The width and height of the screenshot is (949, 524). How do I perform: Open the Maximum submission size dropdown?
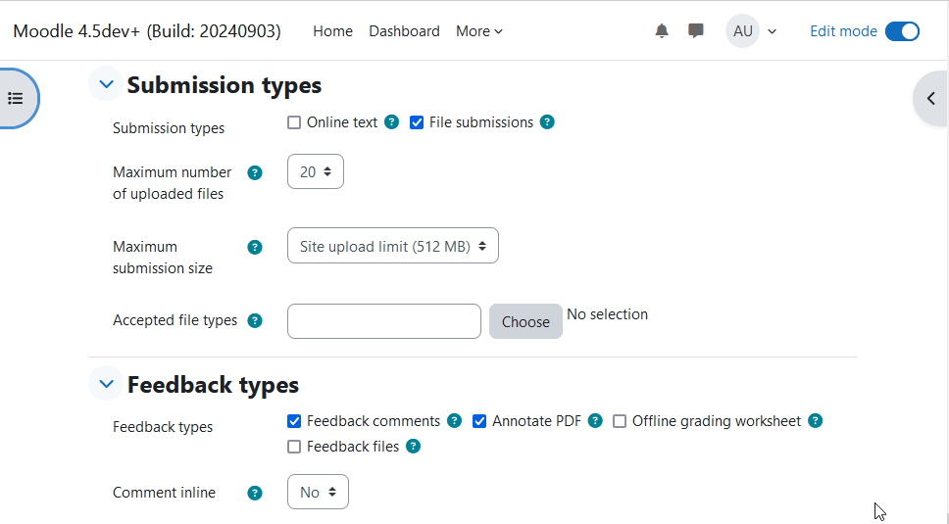coord(393,246)
